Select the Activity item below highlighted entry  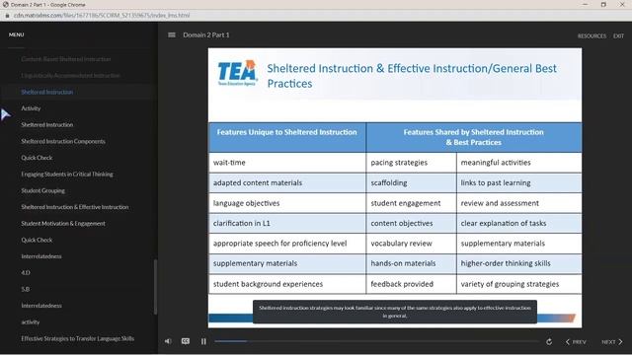tap(31, 108)
